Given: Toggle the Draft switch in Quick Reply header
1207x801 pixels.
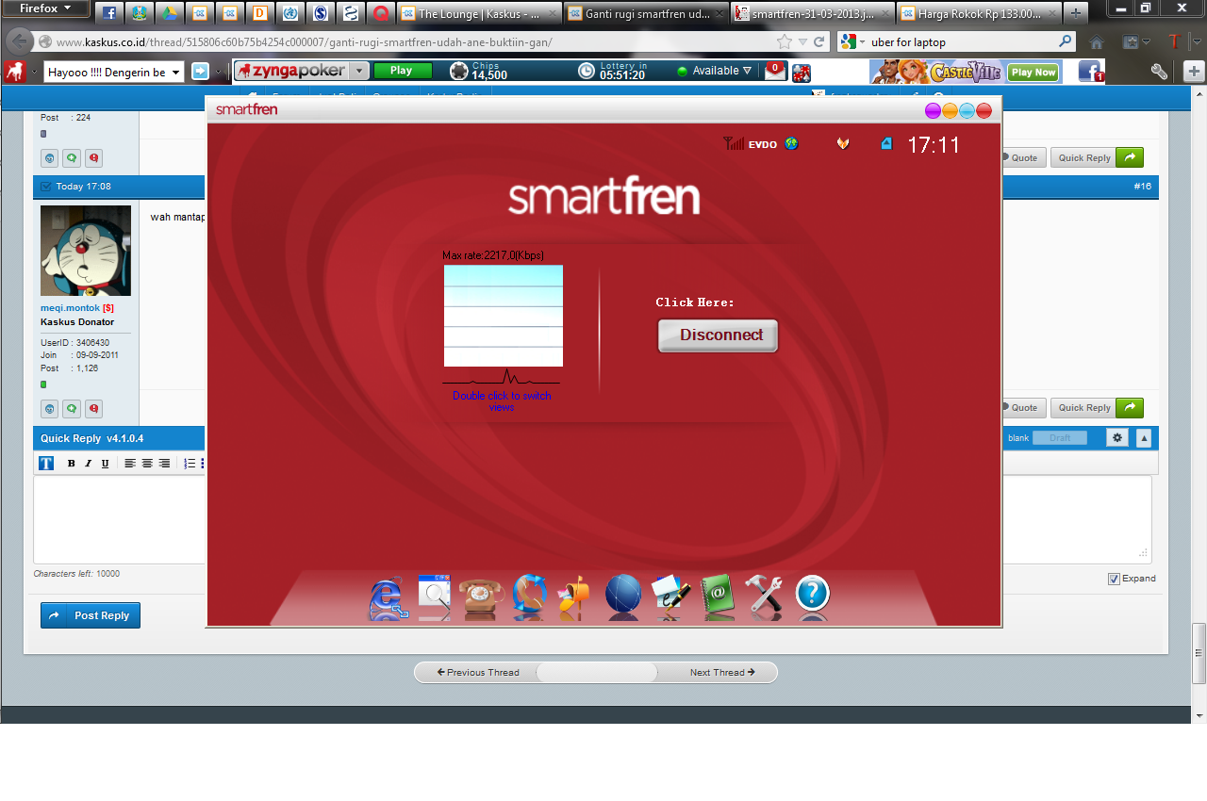Looking at the screenshot, I should tap(1060, 438).
